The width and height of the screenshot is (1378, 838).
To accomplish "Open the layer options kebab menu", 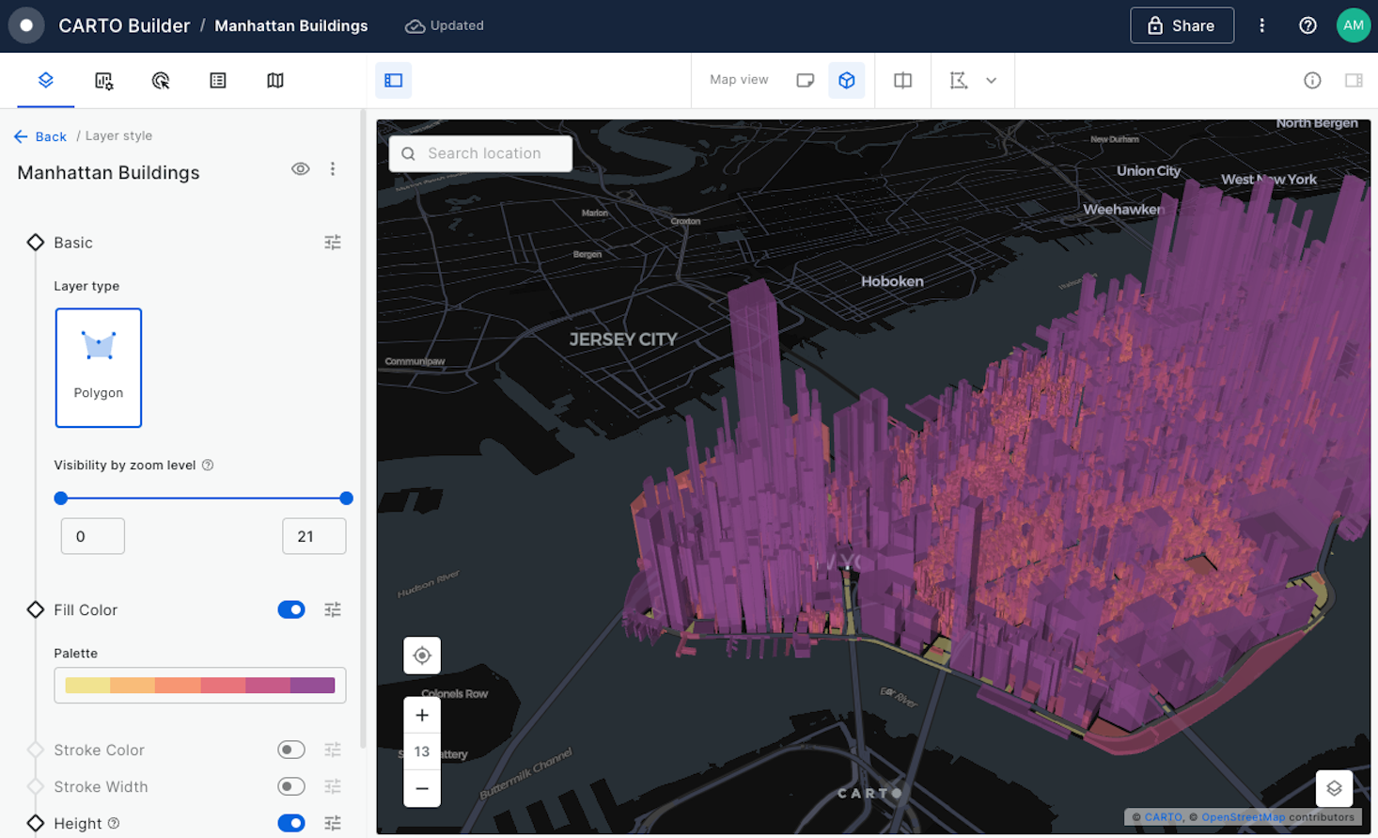I will click(332, 168).
